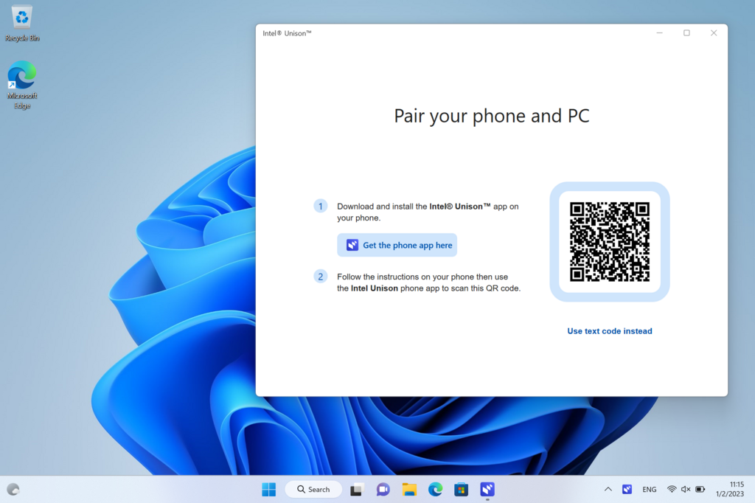Open the widgets icon at taskbar's left end
This screenshot has width=755, height=503.
coord(13,490)
